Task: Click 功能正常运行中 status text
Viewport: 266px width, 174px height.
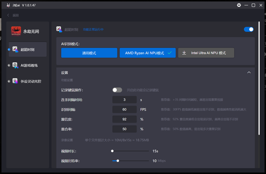Action: (93, 29)
